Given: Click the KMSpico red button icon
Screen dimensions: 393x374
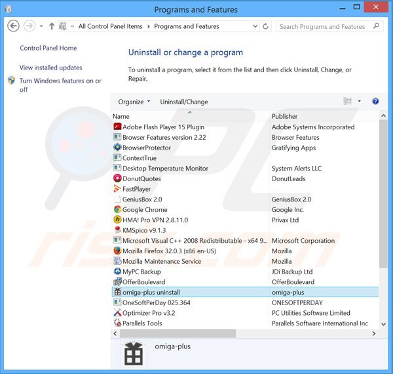Looking at the screenshot, I should [x=117, y=230].
